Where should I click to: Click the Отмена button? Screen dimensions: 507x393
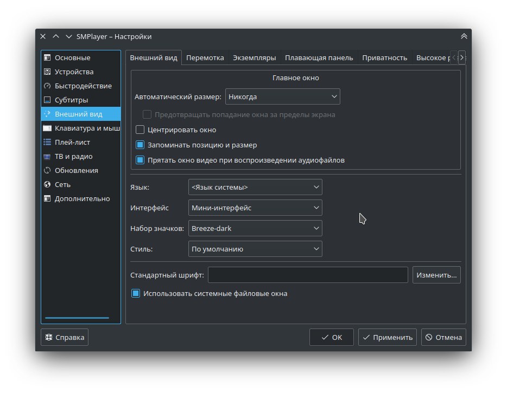[x=443, y=337]
